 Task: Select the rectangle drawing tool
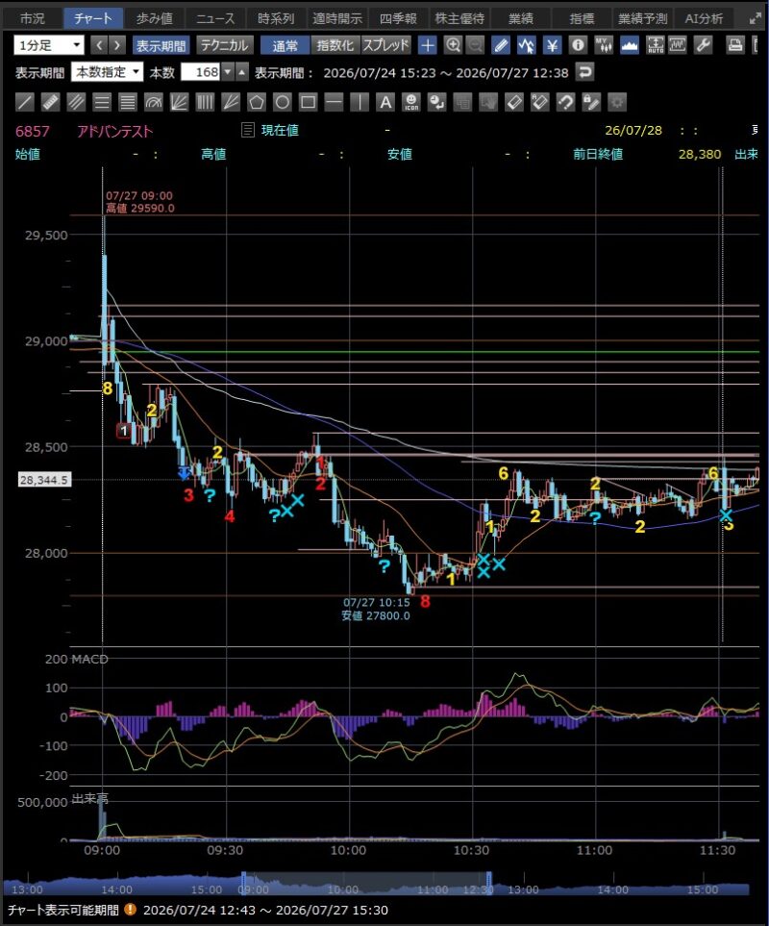[308, 102]
